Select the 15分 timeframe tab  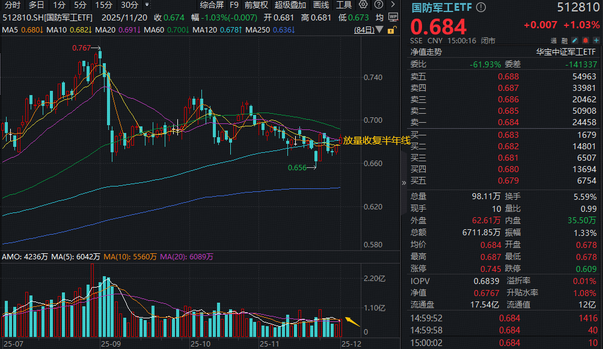104,5
